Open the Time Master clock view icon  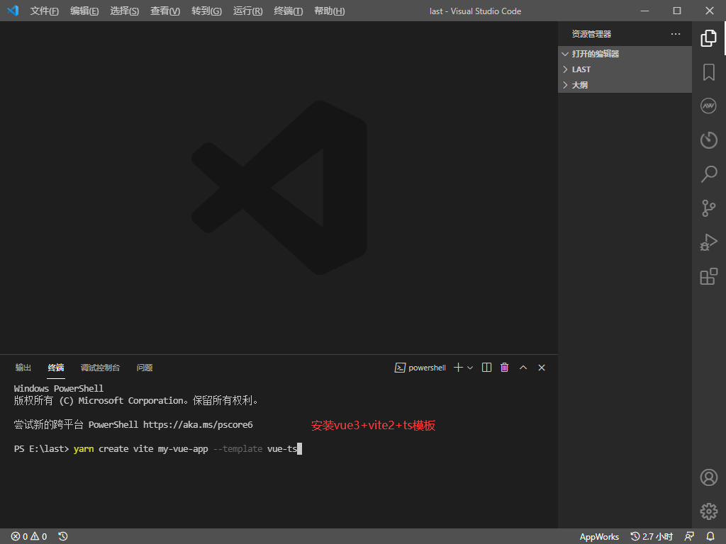coord(708,140)
